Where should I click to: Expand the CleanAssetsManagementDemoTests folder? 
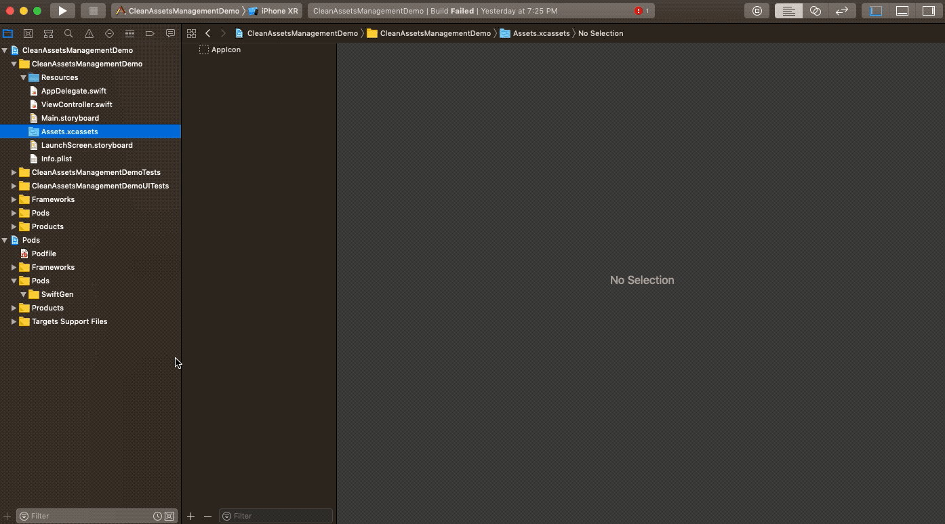pyautogui.click(x=14, y=172)
